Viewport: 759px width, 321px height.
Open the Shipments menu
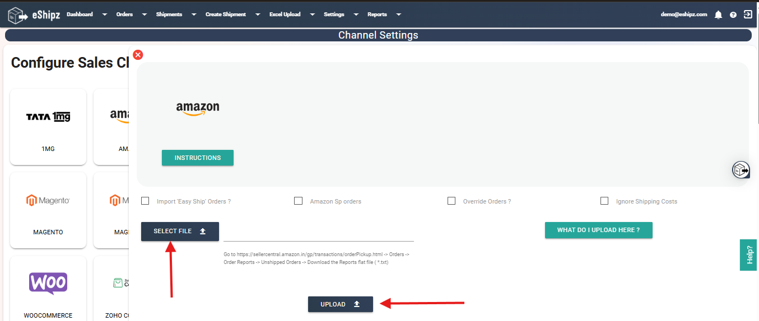click(169, 15)
